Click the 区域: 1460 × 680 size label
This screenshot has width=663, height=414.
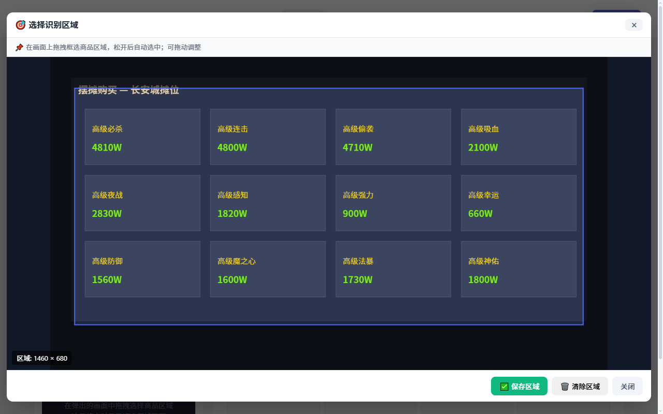[42, 358]
